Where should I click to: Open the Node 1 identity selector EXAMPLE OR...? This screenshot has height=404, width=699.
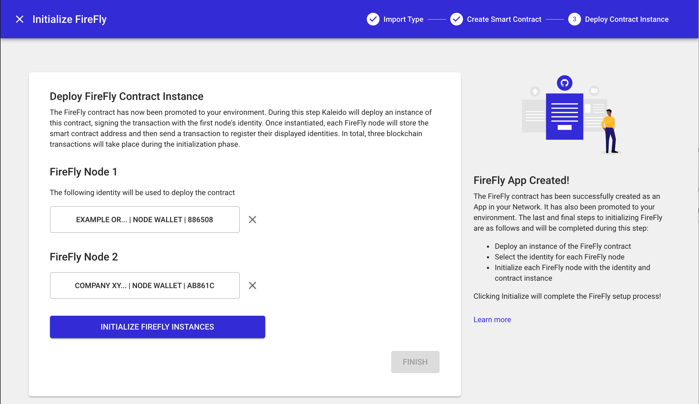tap(145, 220)
